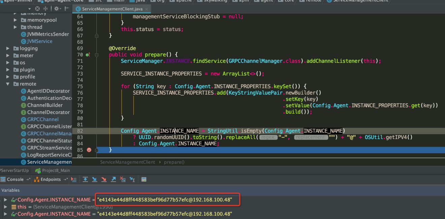
Task: Expand the first Config.Agent.INSTANCE_NAME variable
Action: pyautogui.click(x=5, y=200)
